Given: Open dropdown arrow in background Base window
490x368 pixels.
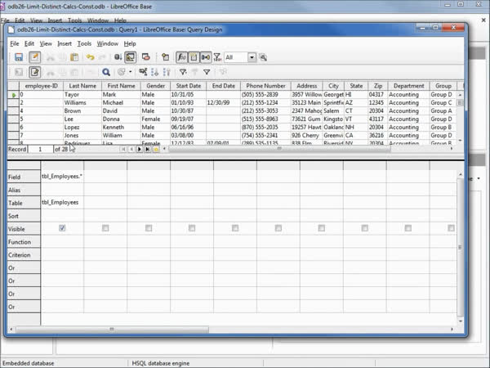Looking at the screenshot, I should point(479,178).
